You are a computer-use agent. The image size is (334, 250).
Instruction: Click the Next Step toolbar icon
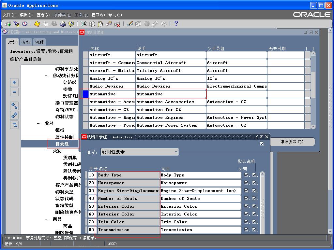point(46,24)
